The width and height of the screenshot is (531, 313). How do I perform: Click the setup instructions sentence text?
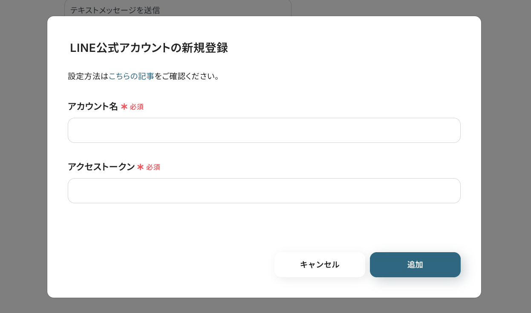[144, 76]
